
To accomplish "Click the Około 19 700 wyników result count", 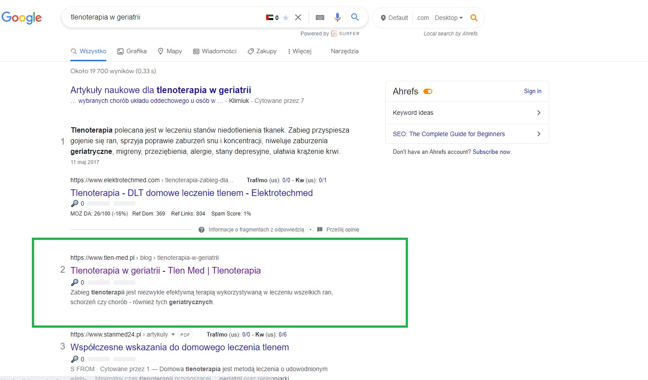I will pyautogui.click(x=113, y=71).
